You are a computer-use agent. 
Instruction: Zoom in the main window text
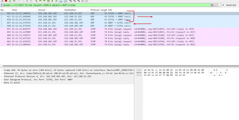click(x=70, y=1)
